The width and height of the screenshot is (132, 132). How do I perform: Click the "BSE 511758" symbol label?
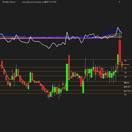coord(51,2)
